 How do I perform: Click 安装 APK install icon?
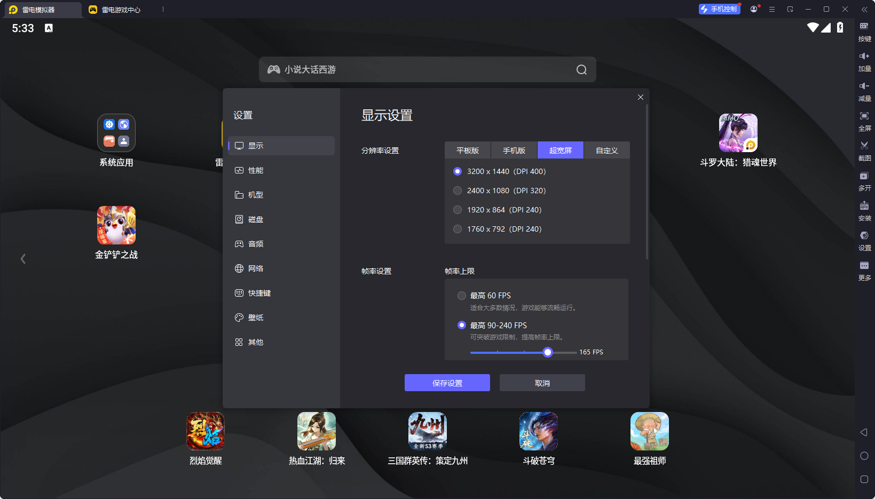[864, 211]
